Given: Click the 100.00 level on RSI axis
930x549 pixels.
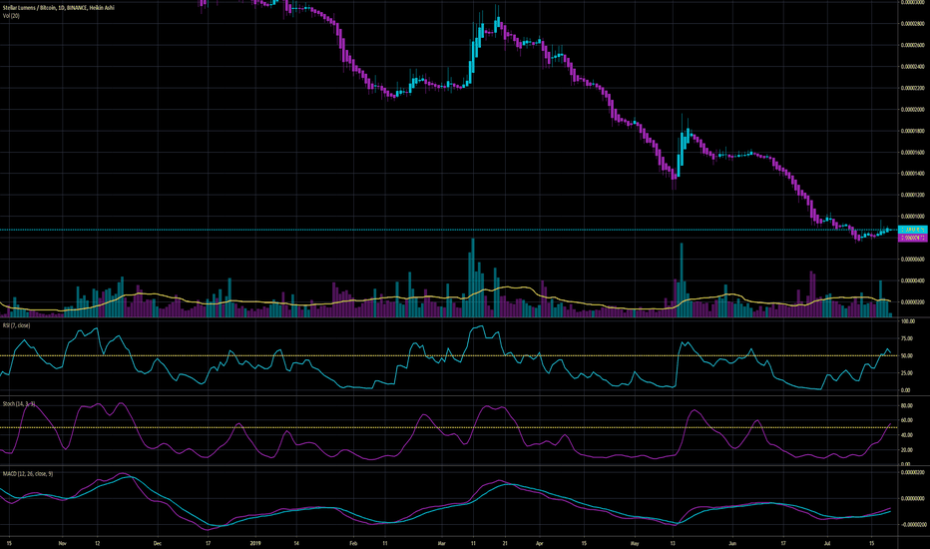Looking at the screenshot, I should (x=908, y=321).
